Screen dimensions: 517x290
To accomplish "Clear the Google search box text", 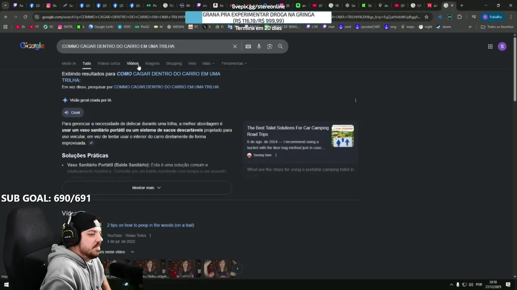I will click(235, 46).
